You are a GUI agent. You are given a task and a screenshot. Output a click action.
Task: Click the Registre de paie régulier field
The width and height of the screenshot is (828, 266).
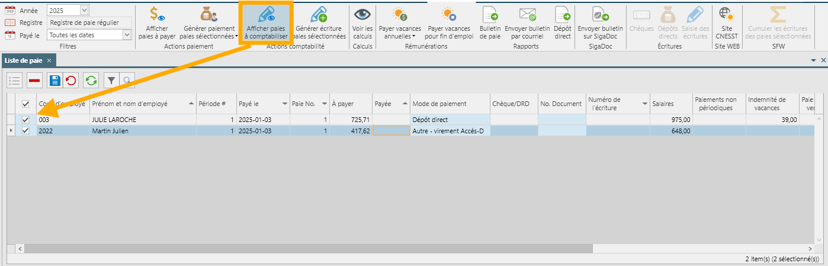tap(90, 23)
